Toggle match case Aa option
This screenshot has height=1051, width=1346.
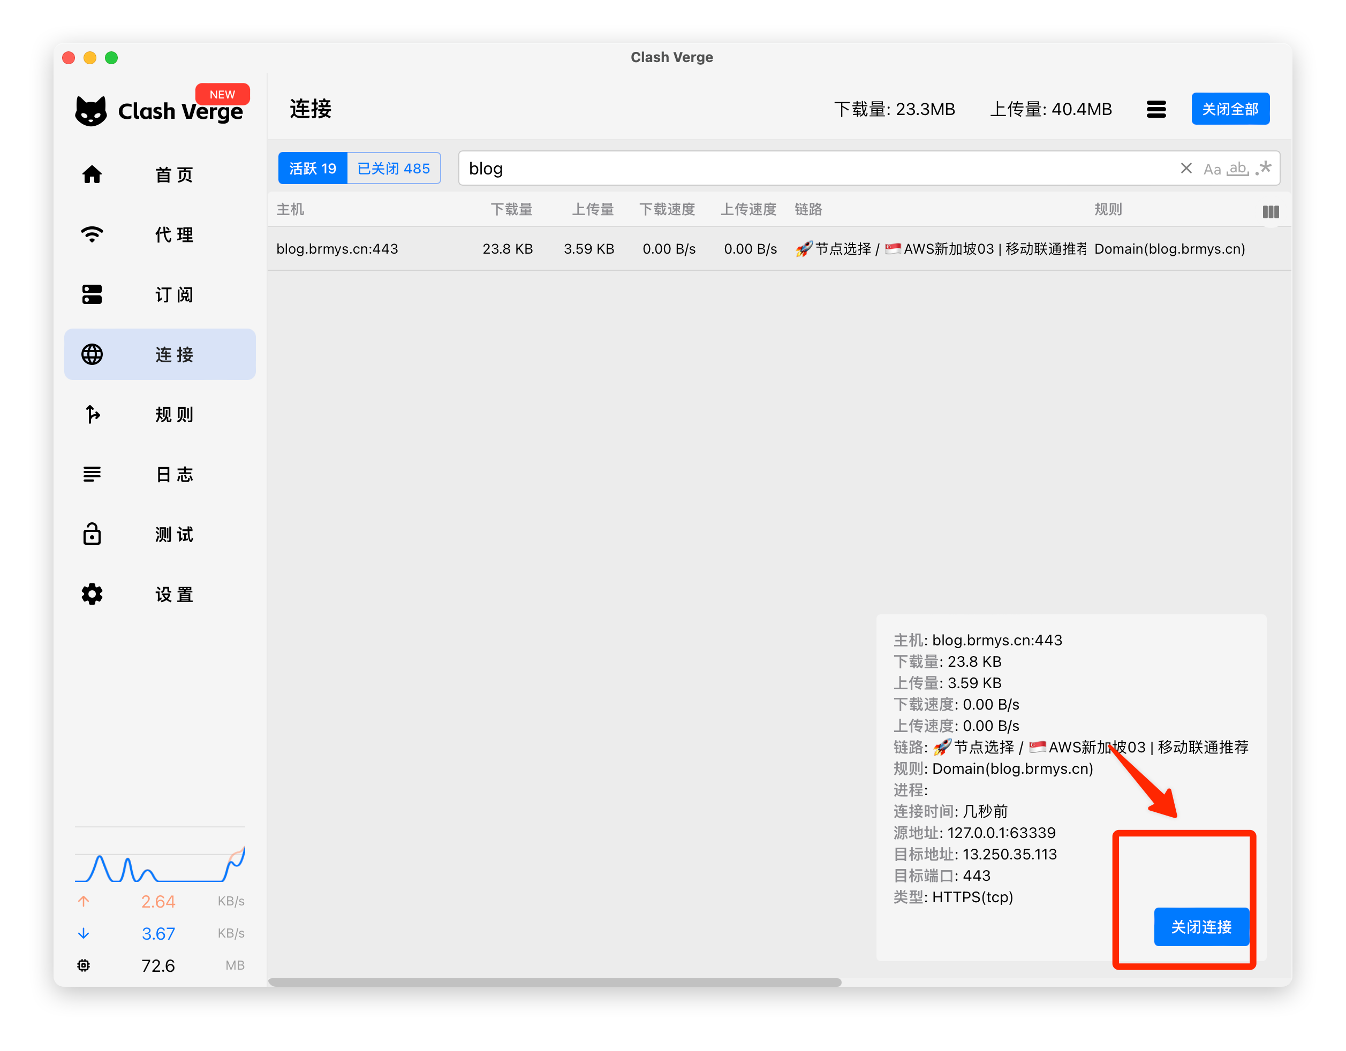[1212, 169]
